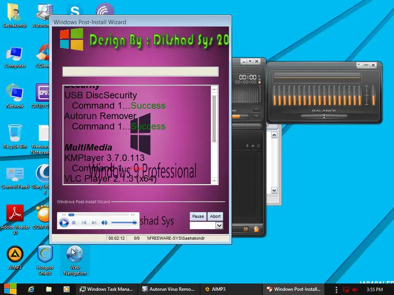Click the AIMP equalizer curve display

click(317, 78)
